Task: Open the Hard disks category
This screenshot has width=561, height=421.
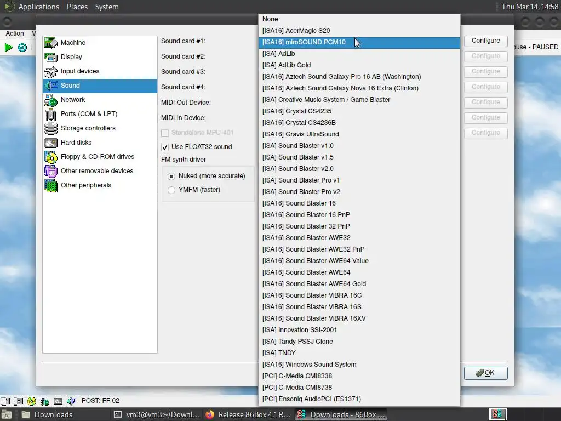Action: coord(100,143)
